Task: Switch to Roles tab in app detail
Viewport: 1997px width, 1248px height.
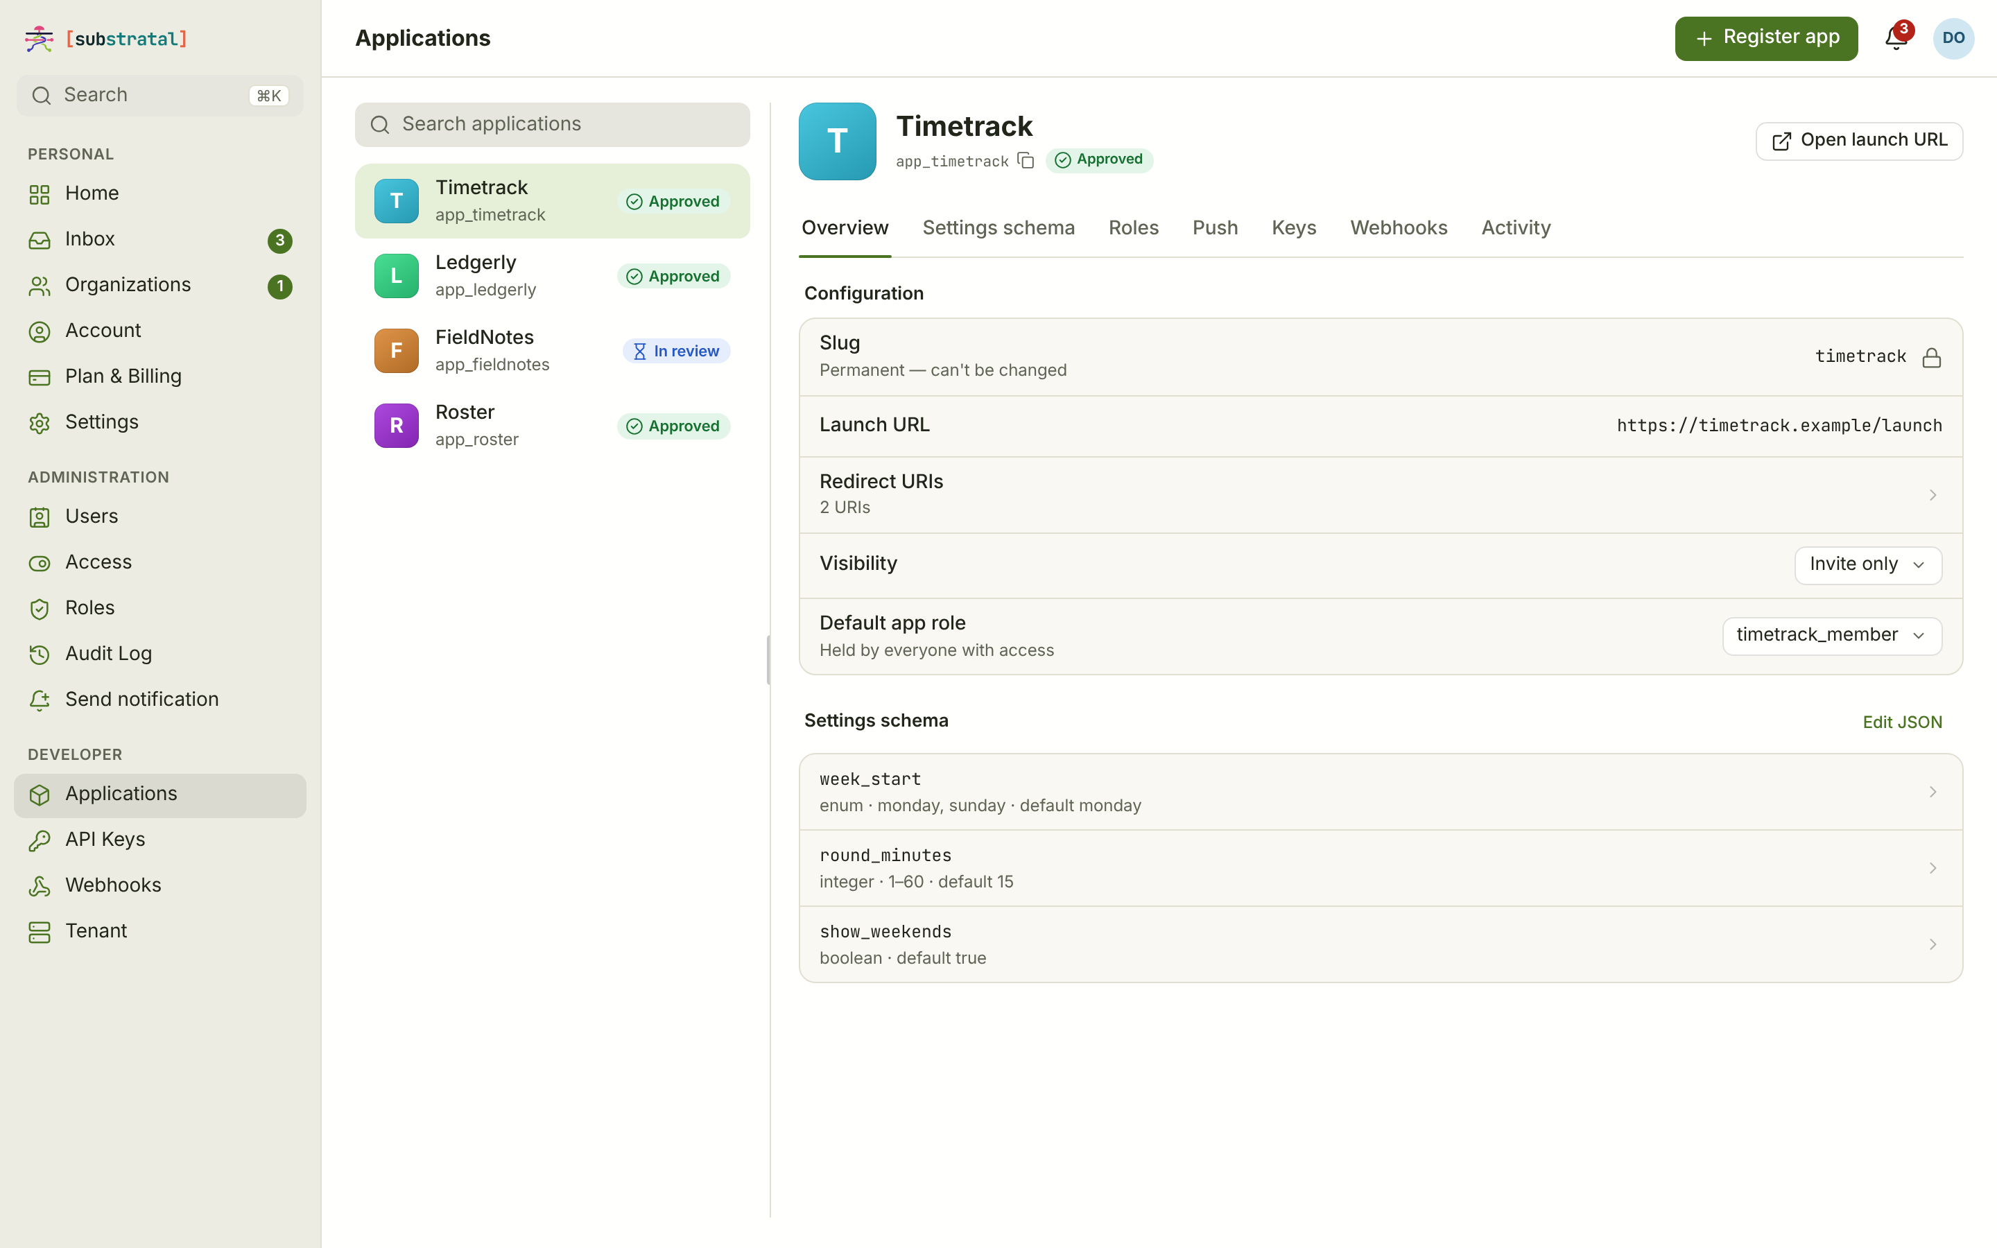Action: click(1133, 228)
